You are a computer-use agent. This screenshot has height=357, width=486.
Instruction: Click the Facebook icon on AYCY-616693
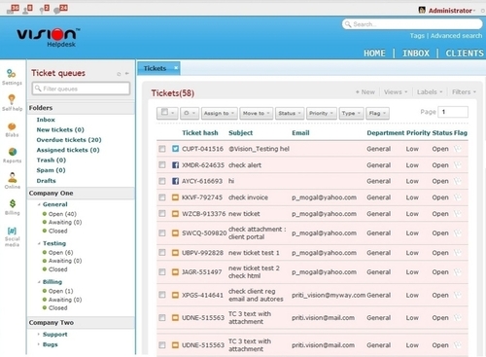pos(175,181)
